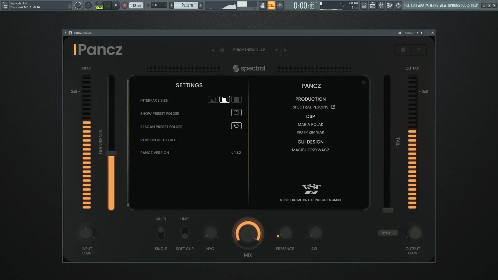The height and width of the screenshot is (280, 498).
Task: Select the largest interface size
Action: (x=236, y=99)
